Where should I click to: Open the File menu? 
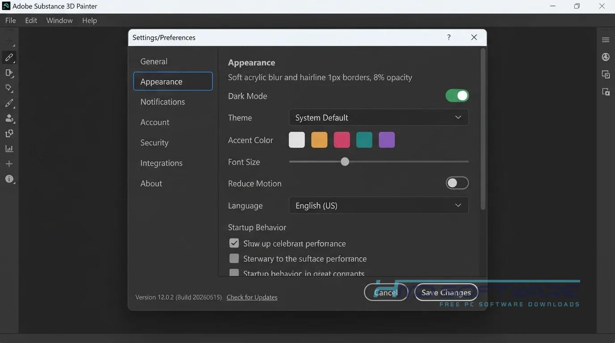pyautogui.click(x=10, y=21)
